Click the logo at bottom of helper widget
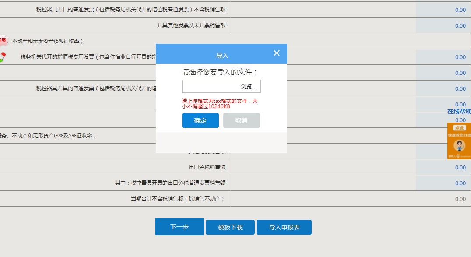The width and height of the screenshot is (471, 257). pyautogui.click(x=459, y=156)
